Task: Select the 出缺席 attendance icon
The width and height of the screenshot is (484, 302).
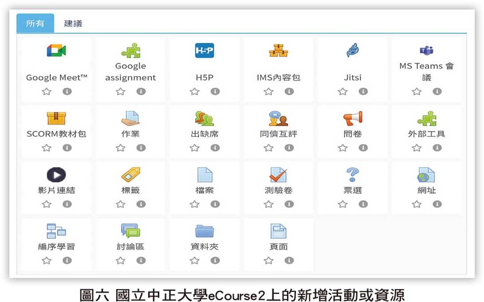Action: [204, 118]
